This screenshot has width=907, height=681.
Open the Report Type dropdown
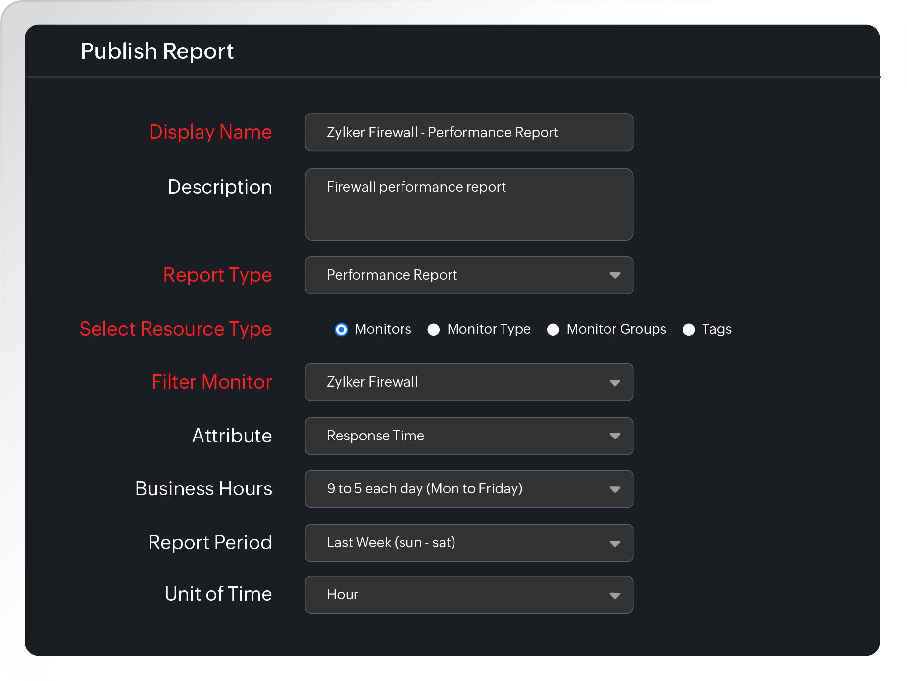(x=468, y=275)
